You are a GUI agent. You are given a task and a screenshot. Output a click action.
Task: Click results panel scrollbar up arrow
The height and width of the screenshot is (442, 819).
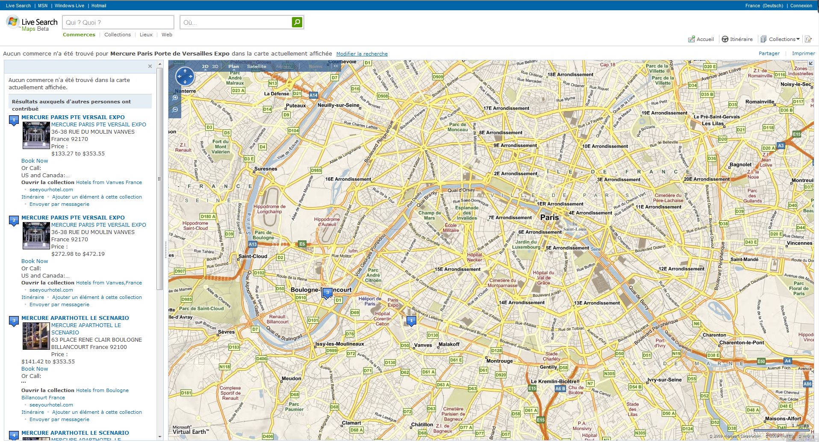pos(160,64)
